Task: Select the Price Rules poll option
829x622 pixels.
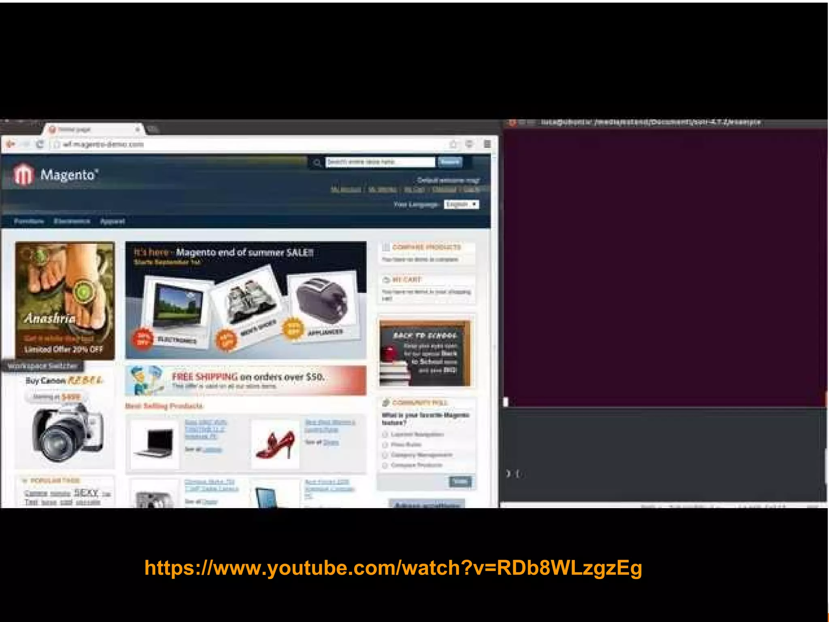Action: (x=385, y=445)
